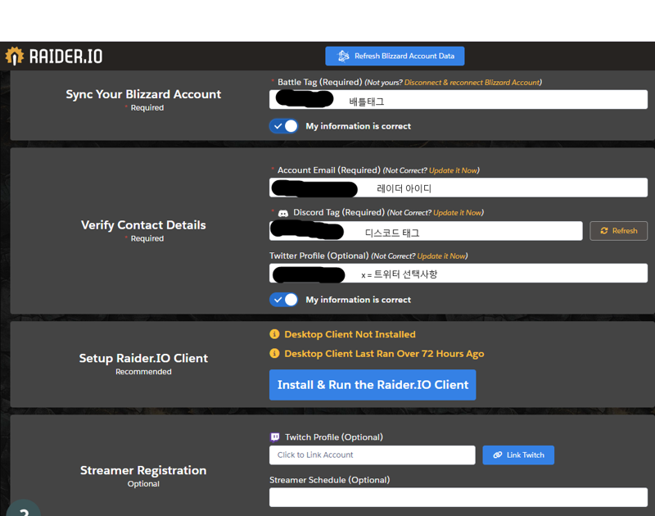
Task: Click 'Desktop Client Last Ran Over 72 Hours Ago' text
Action: 384,354
